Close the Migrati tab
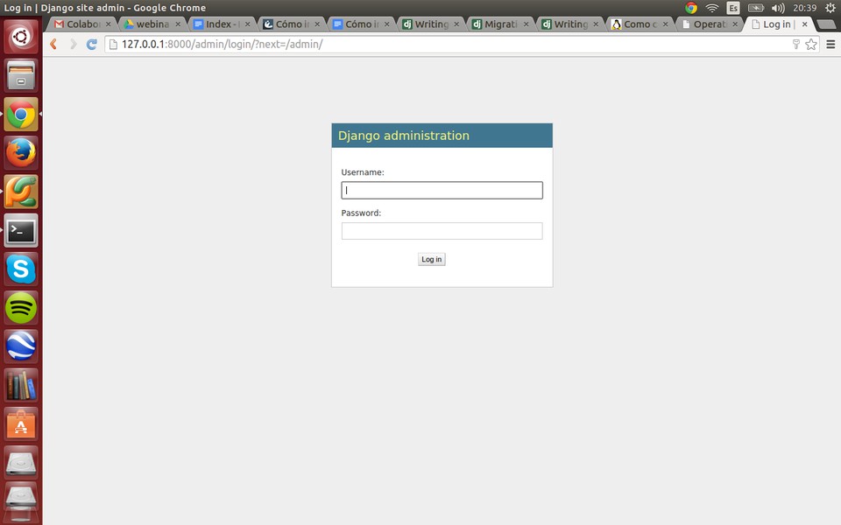The height and width of the screenshot is (525, 841). 526,24
